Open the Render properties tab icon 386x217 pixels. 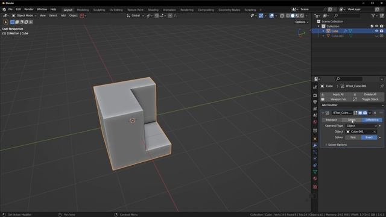315,95
